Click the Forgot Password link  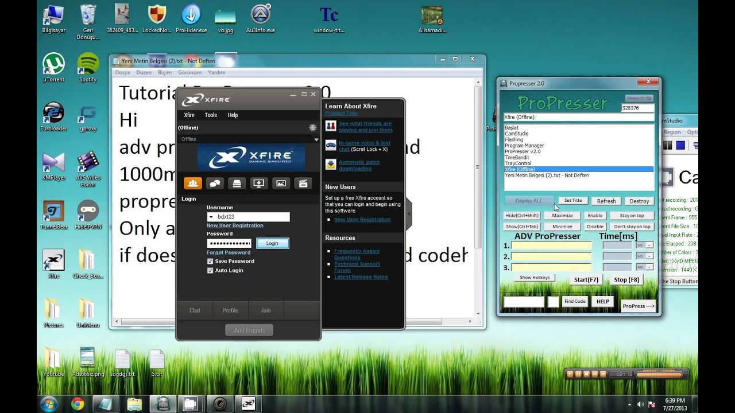click(229, 252)
